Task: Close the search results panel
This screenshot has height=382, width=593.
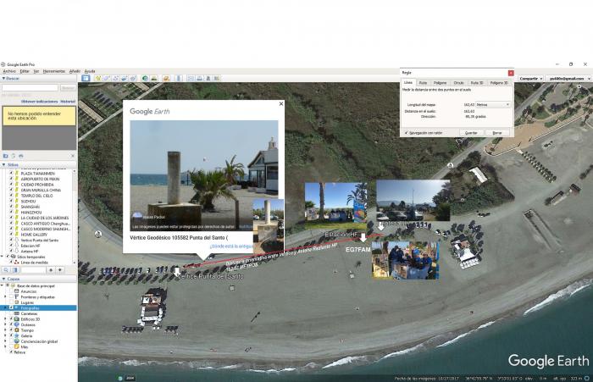Action: 73,156
